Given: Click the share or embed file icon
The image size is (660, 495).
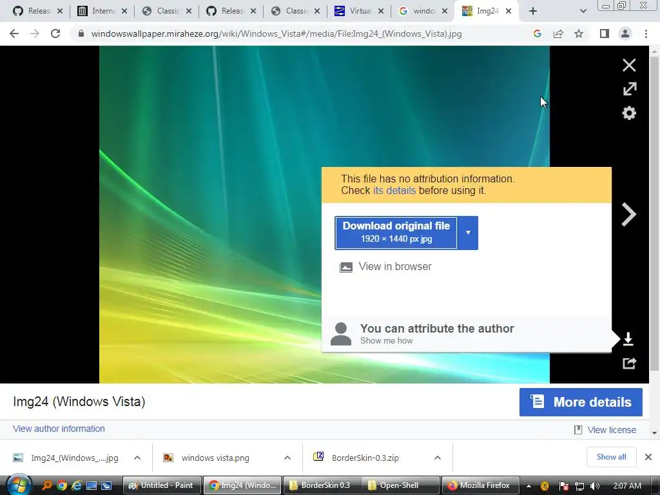Looking at the screenshot, I should pyautogui.click(x=629, y=363).
